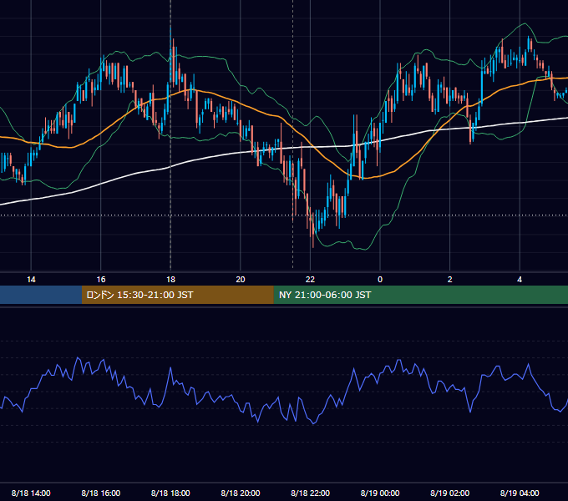Screen dimensions: 568x501
Task: Click the hour label 2 on price chart axis
Action: [x=450, y=280]
